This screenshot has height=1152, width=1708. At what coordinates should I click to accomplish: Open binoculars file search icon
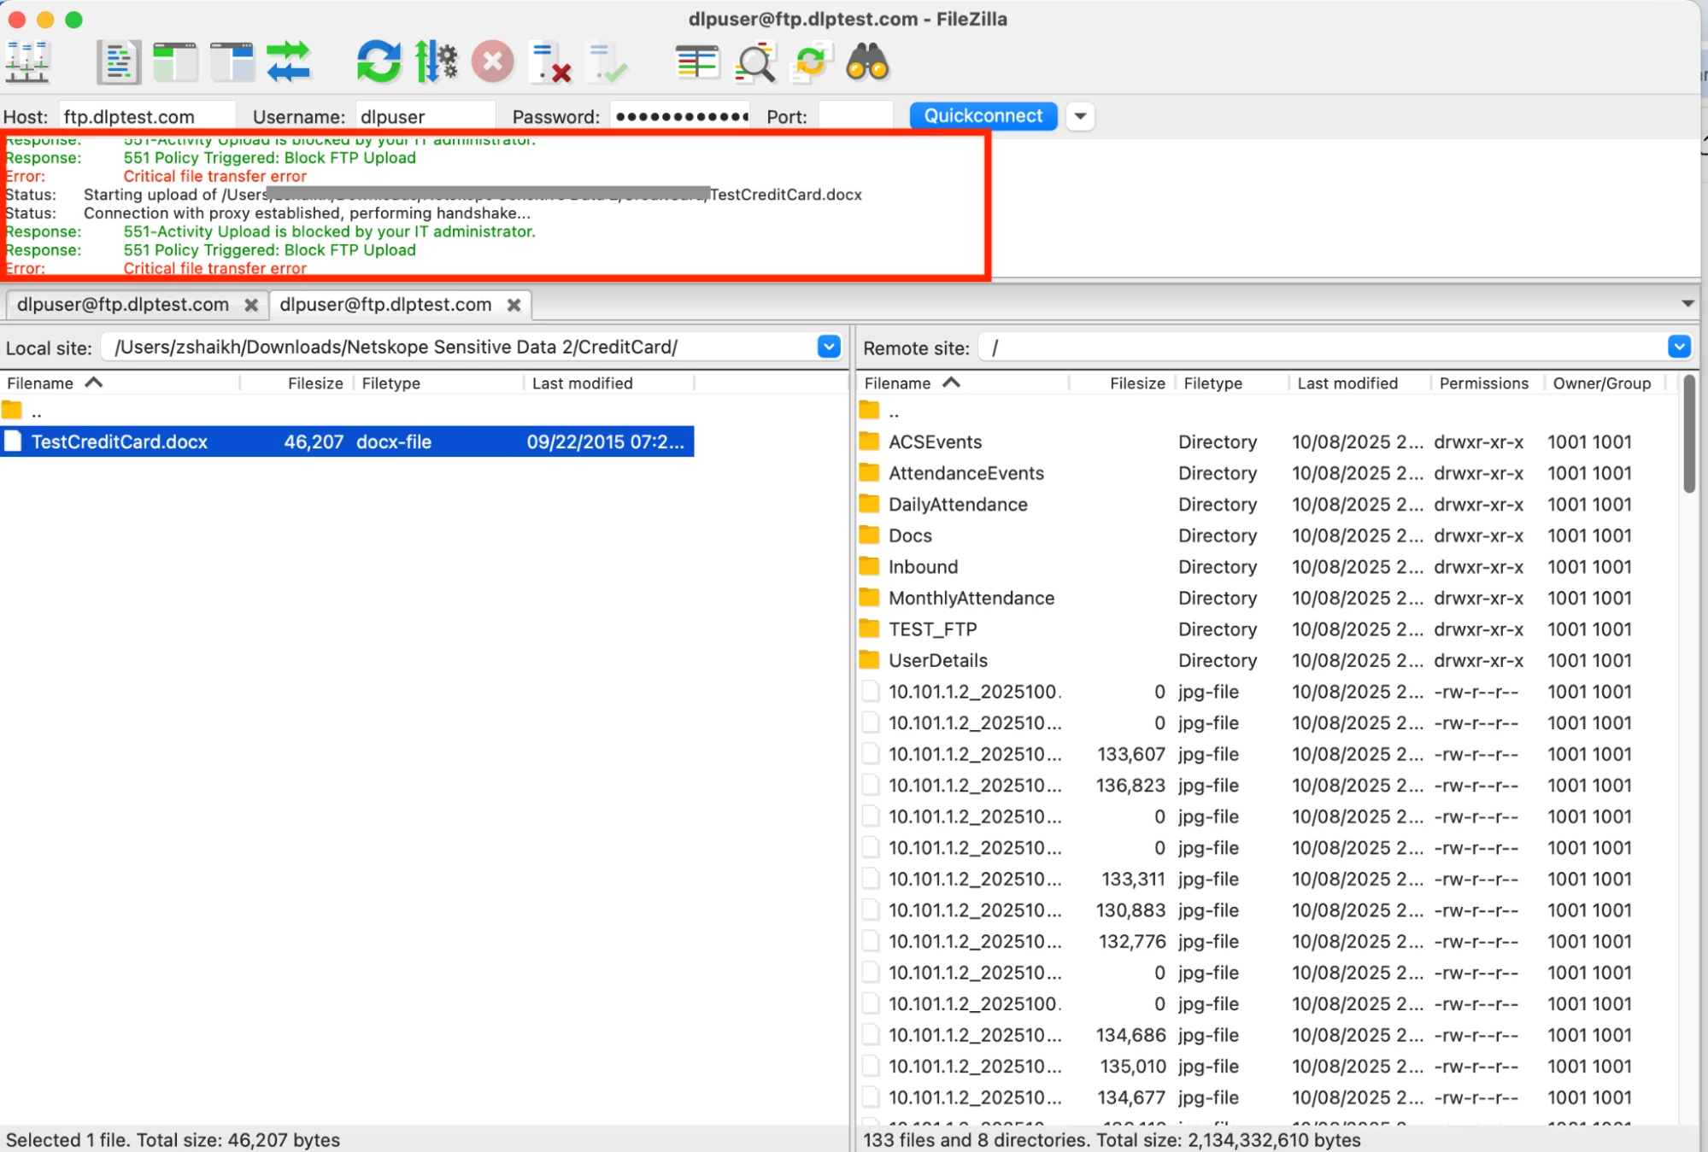(867, 62)
